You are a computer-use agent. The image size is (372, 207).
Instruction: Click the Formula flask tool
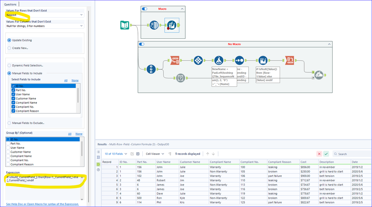coord(219,60)
